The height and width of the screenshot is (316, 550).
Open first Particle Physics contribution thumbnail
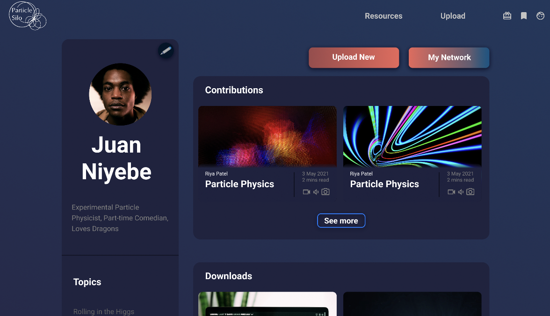click(267, 136)
